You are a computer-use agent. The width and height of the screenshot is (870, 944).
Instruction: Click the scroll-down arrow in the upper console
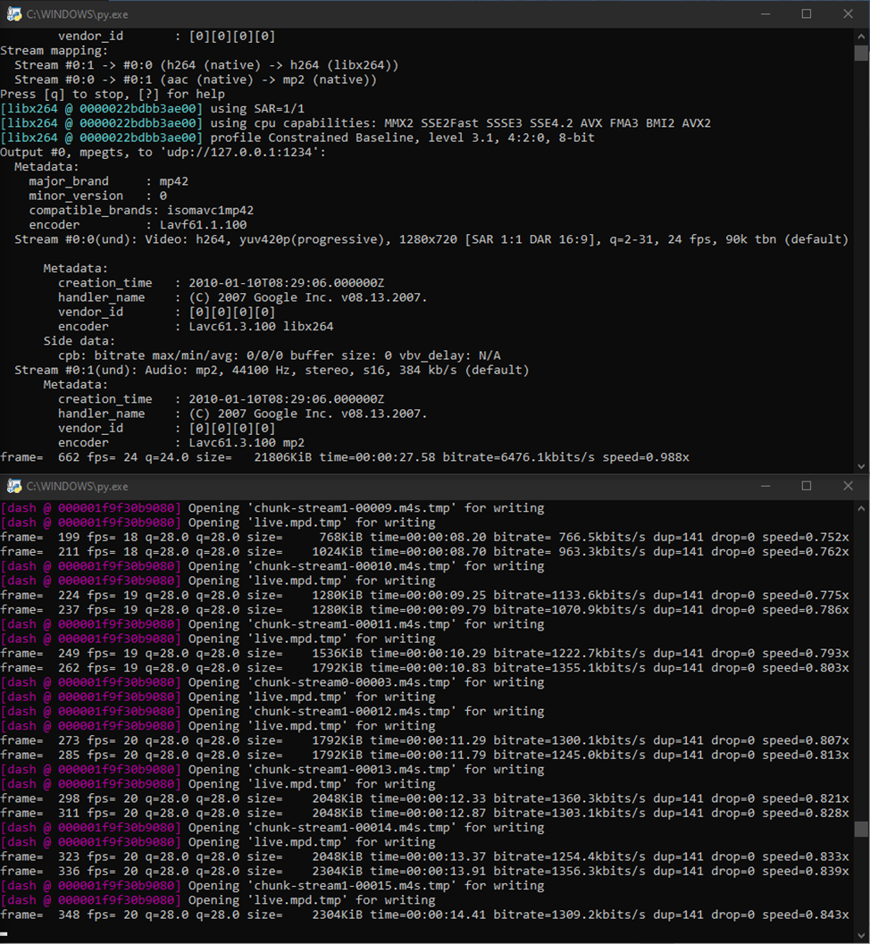tap(861, 465)
